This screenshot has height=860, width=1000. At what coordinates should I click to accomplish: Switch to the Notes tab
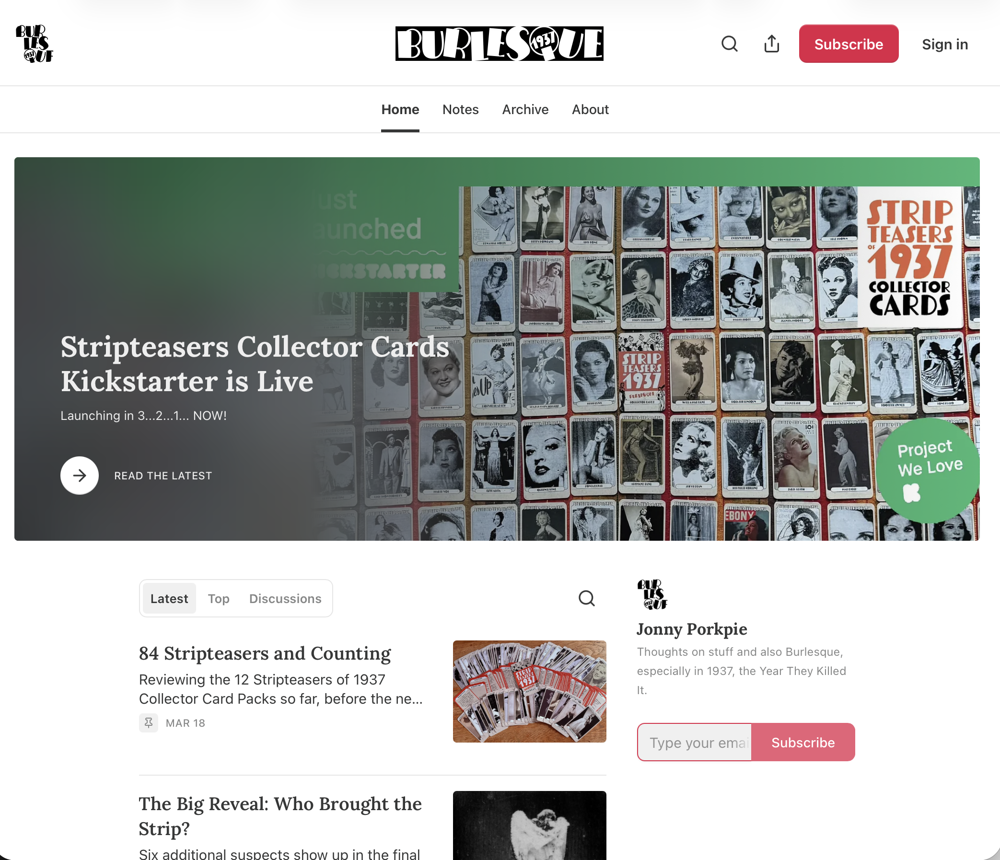pos(460,110)
